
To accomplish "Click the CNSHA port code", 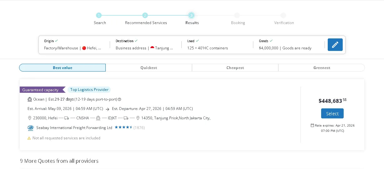I will tap(83, 118).
